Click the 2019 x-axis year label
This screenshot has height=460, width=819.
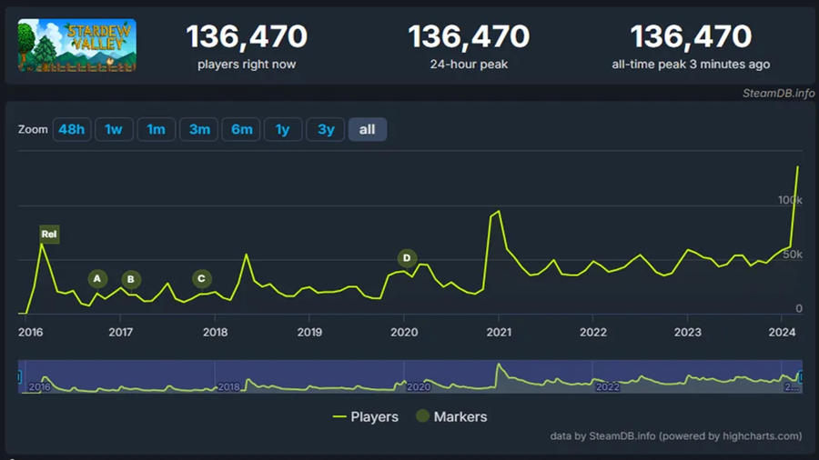tap(309, 332)
